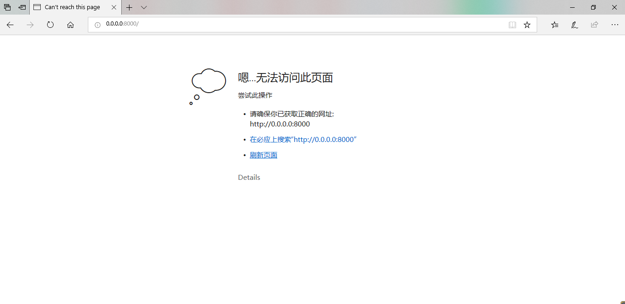This screenshot has height=304, width=625.
Task: Open a new tab with plus button
Action: (129, 7)
